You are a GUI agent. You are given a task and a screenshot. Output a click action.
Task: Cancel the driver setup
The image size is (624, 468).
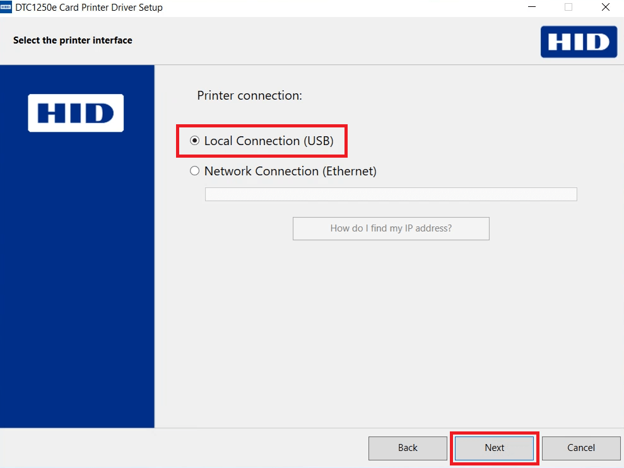click(x=581, y=448)
